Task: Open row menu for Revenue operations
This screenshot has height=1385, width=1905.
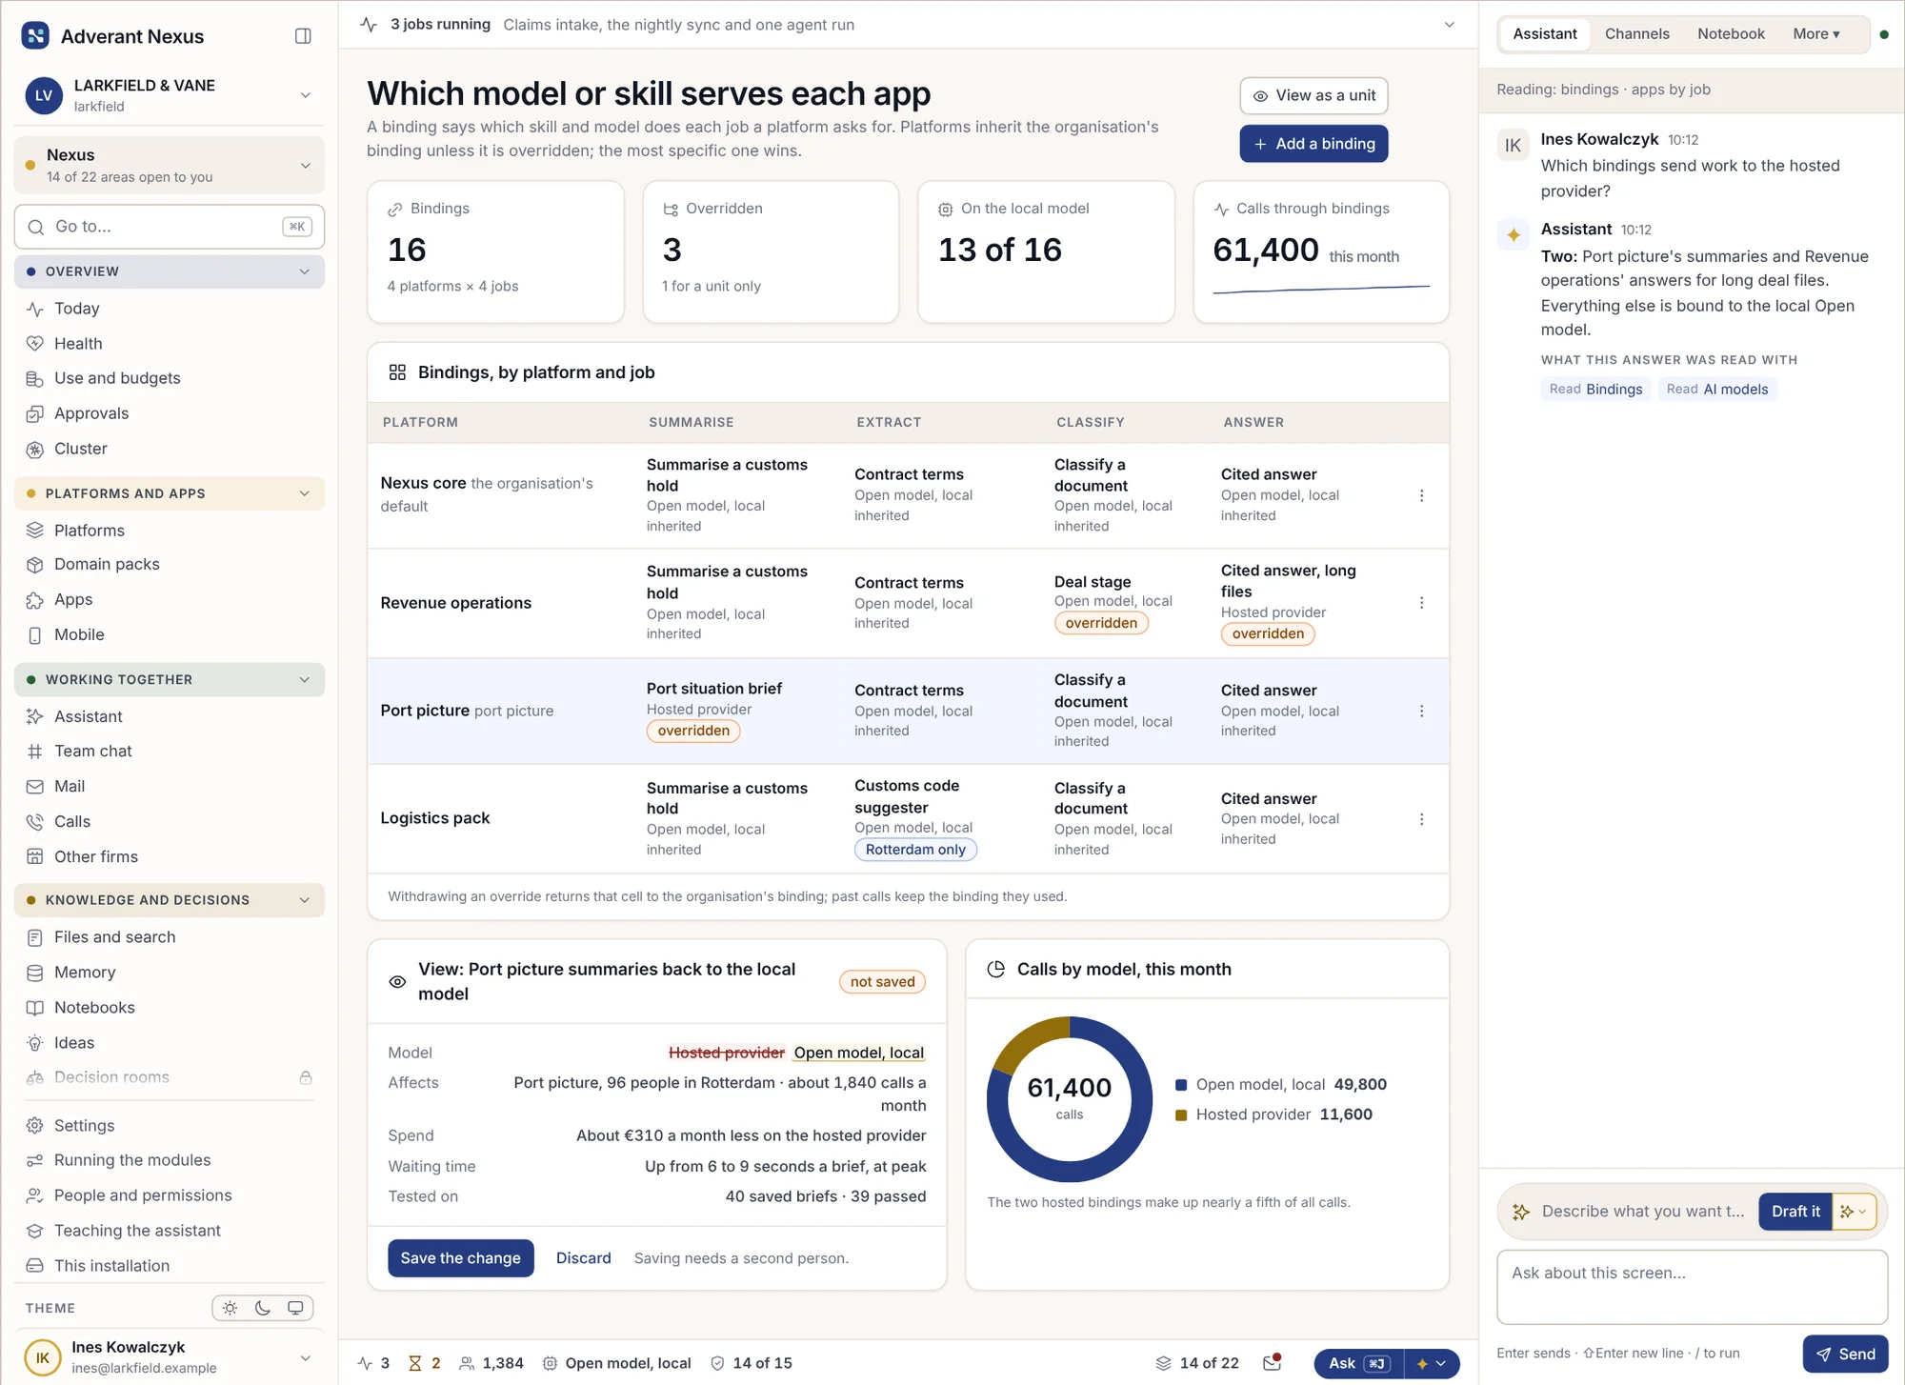Action: [1421, 603]
